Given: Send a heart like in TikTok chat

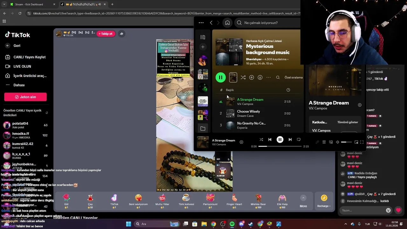Looking at the screenshot, I should pyautogui.click(x=398, y=210).
